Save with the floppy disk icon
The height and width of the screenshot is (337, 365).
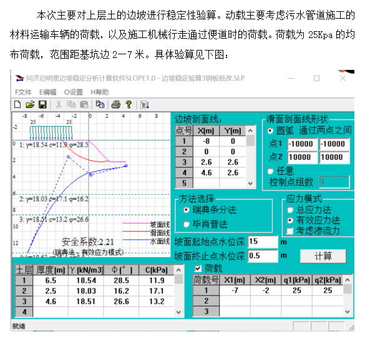(x=42, y=105)
